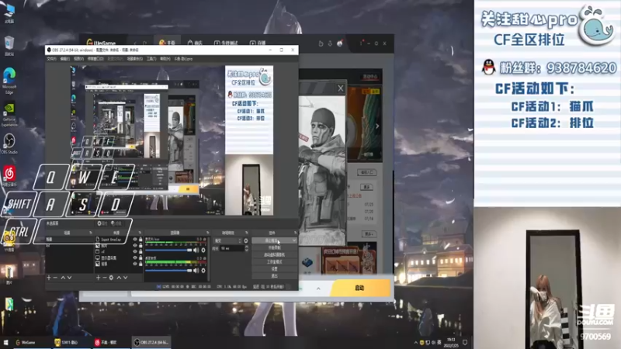Open source properties gear in Sources toolbar
This screenshot has height=349, width=621.
click(111, 278)
